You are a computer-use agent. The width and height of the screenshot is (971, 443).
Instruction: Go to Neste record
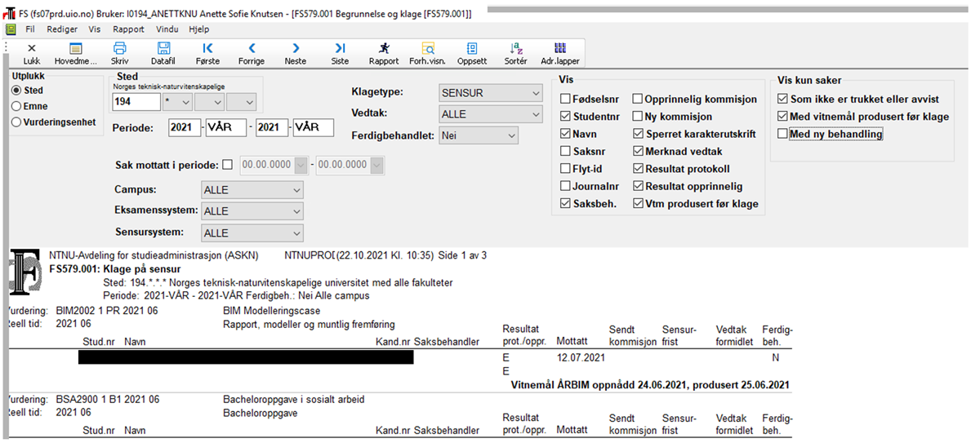296,53
